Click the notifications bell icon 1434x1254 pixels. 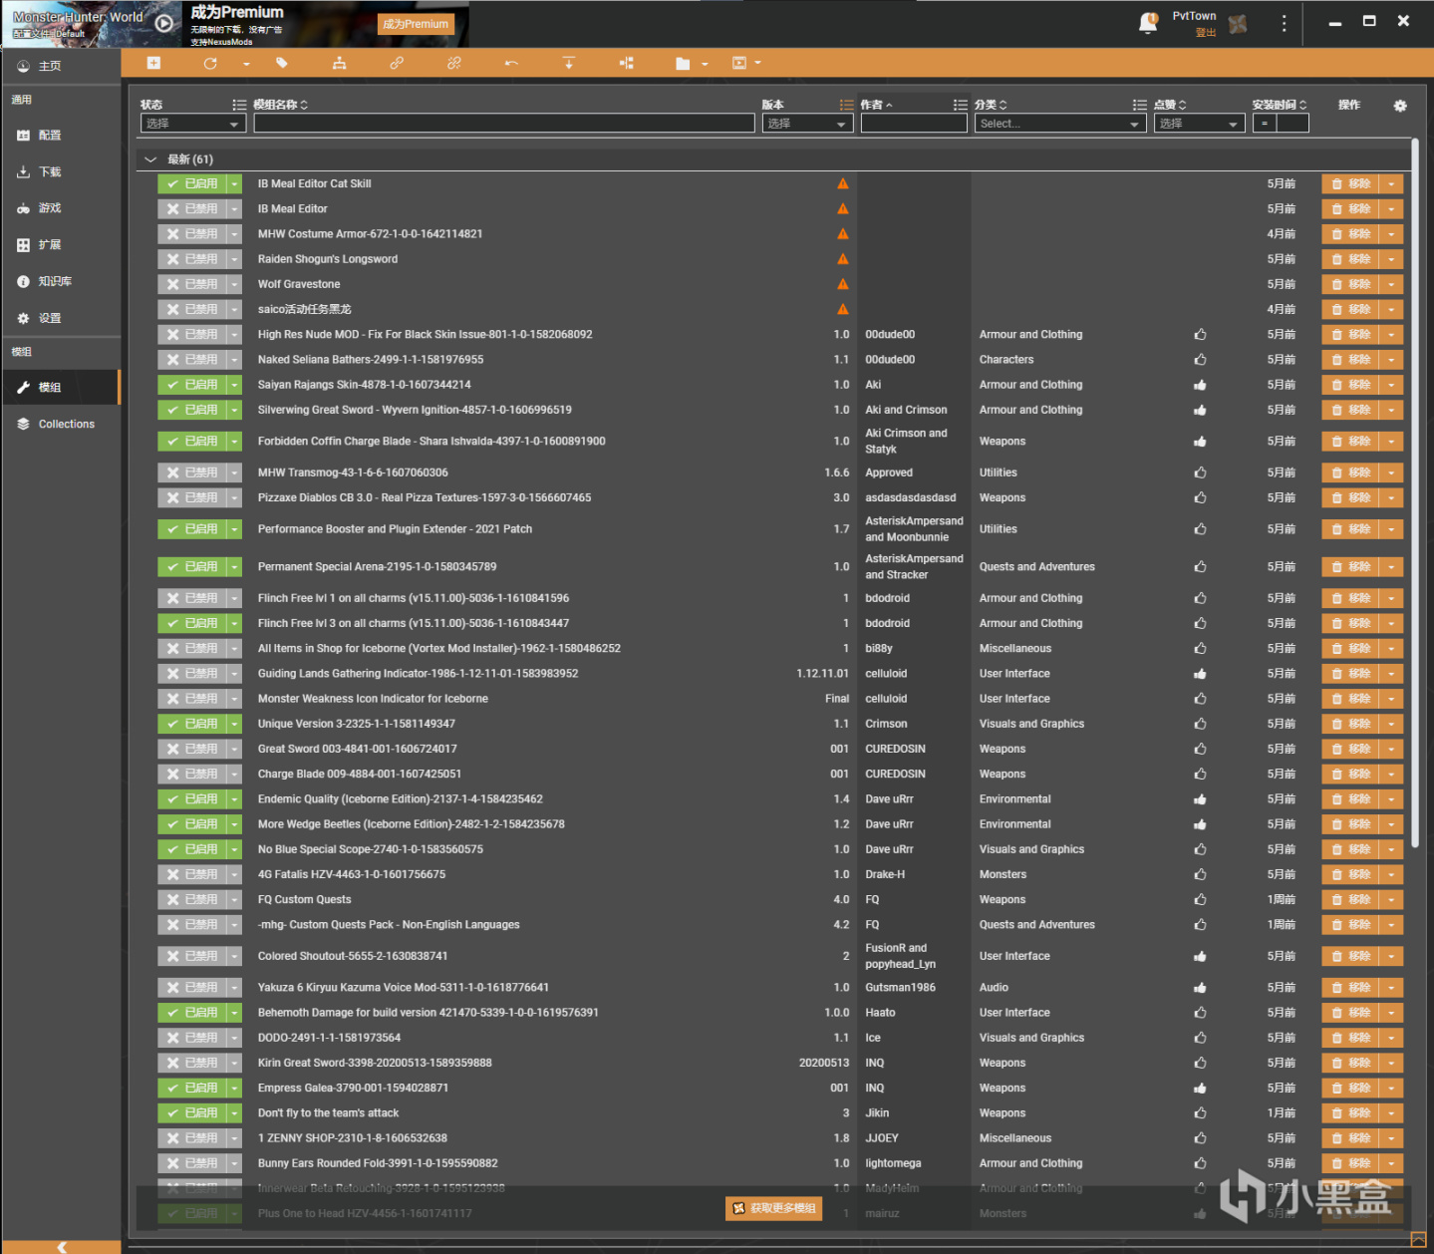click(1148, 23)
